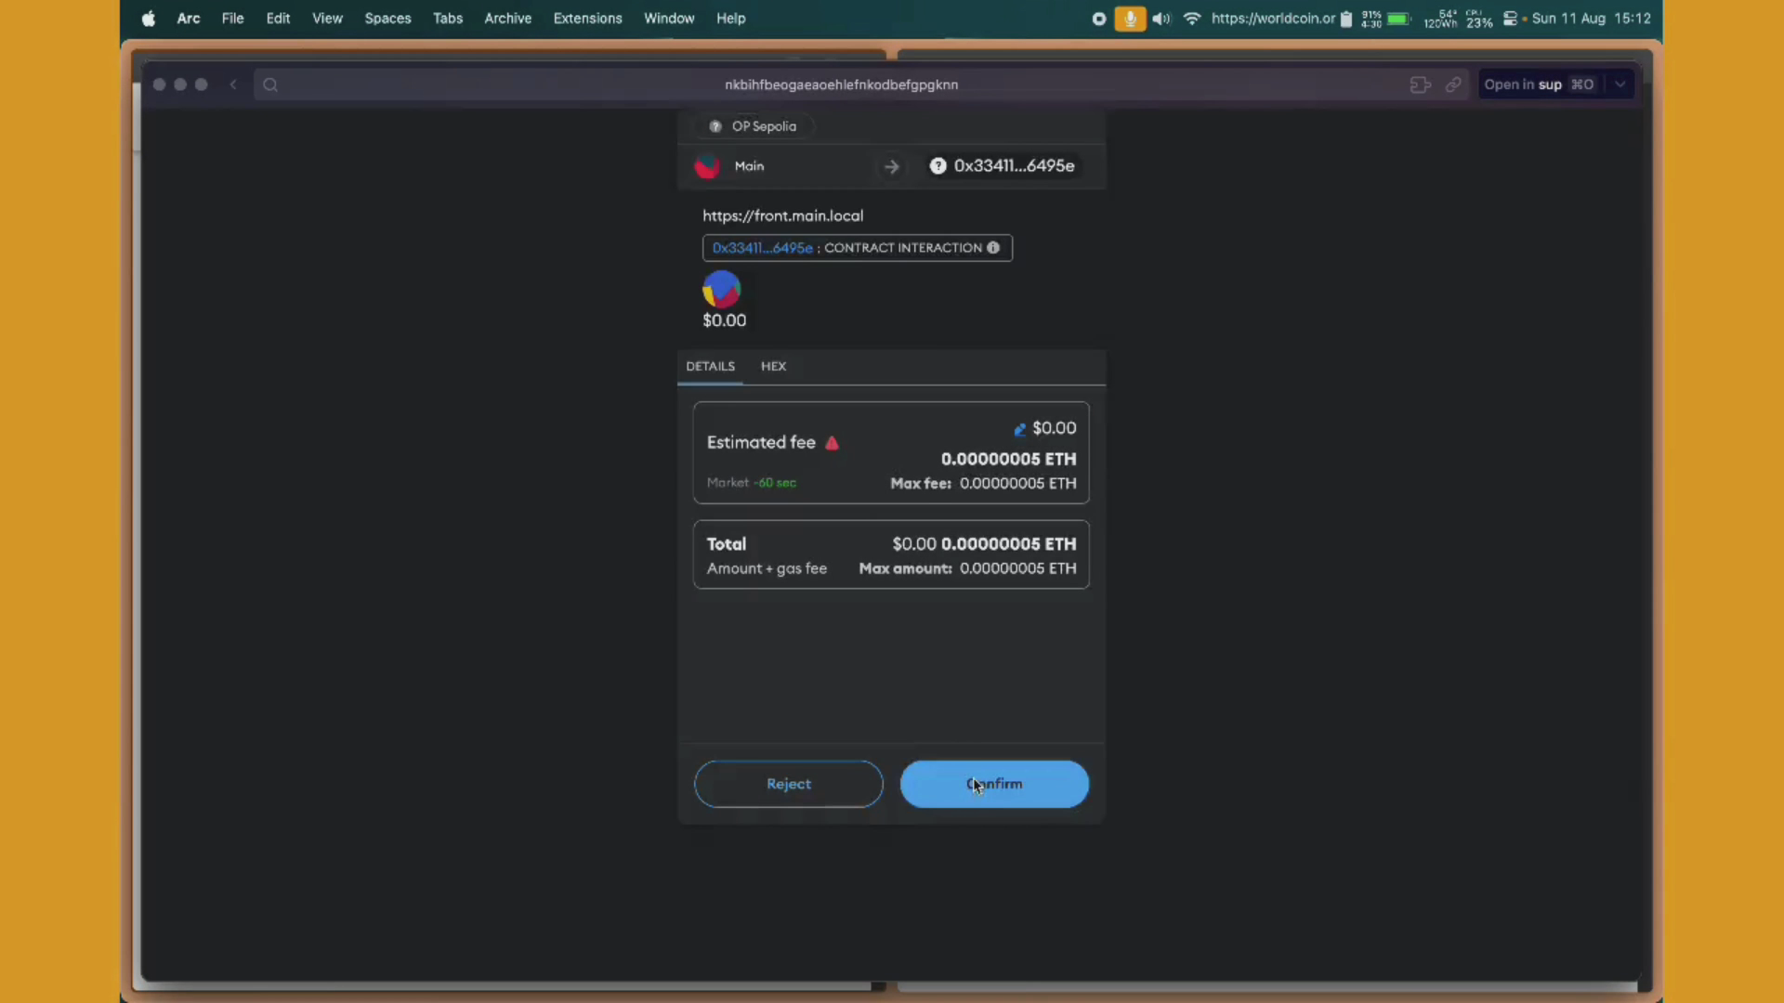Open Control Center icon

[1510, 19]
